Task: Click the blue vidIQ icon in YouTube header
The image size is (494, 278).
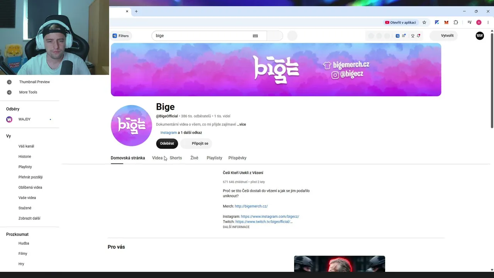Action: pos(398,36)
